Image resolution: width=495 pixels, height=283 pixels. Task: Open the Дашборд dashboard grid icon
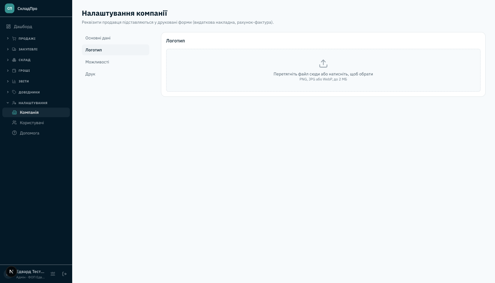(8, 26)
